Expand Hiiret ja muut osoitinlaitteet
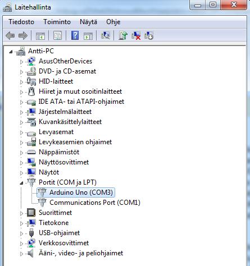Screen dimensions: 250x266 [x=21, y=92]
